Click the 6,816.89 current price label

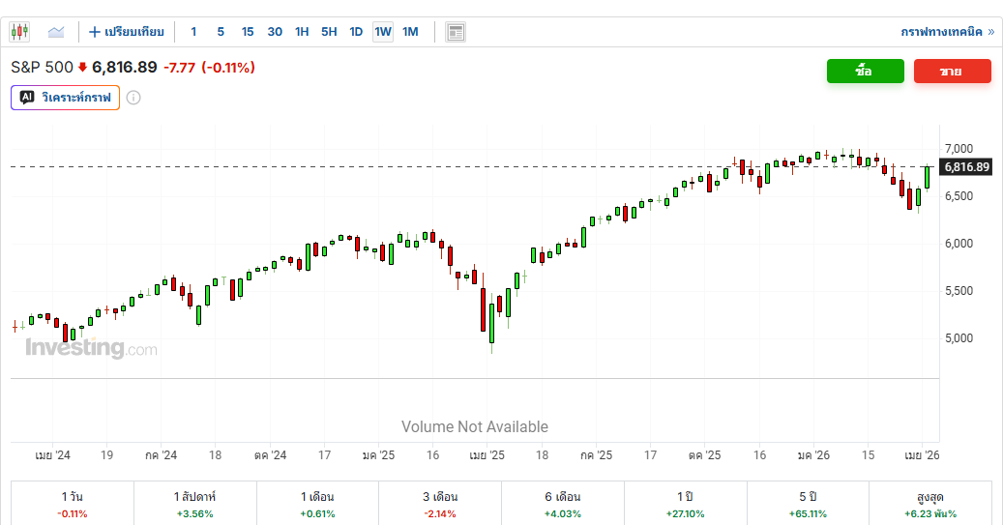point(966,167)
